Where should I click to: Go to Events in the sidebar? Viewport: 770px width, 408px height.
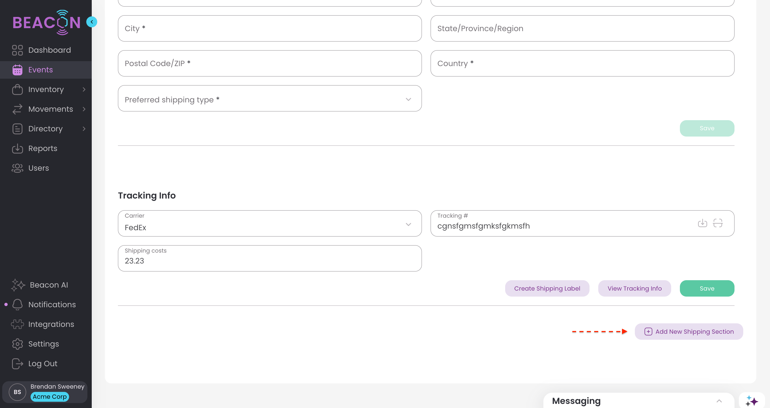pos(46,70)
